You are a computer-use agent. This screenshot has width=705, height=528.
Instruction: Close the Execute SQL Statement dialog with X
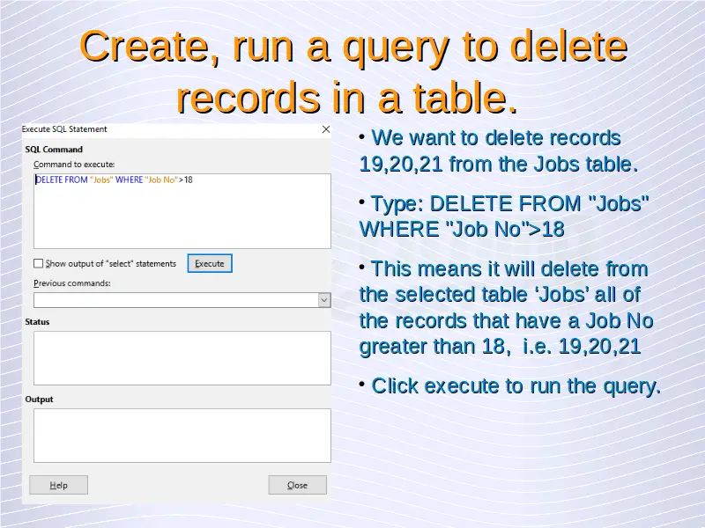(x=326, y=129)
